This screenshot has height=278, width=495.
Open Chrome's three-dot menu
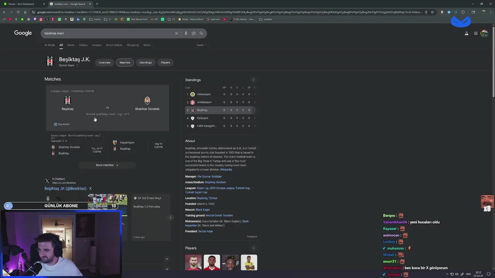490,12
